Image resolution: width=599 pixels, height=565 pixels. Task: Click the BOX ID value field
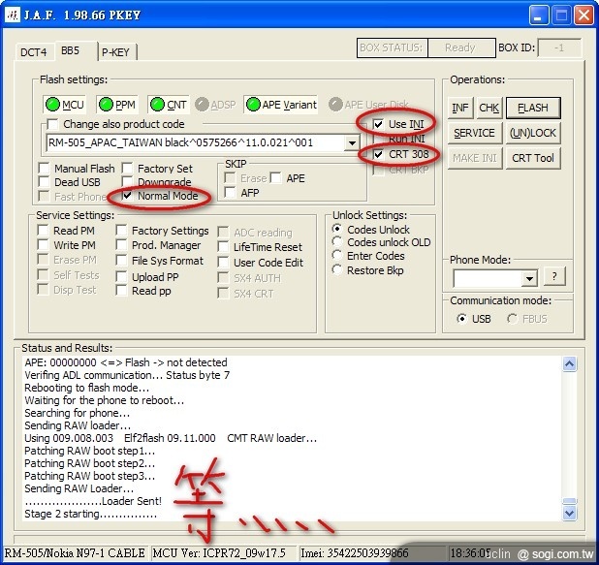point(559,47)
